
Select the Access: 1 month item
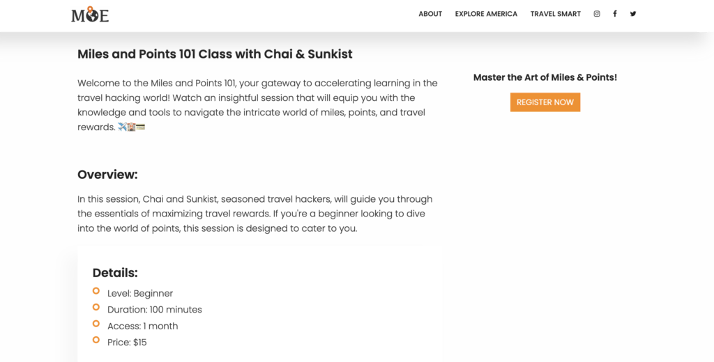pyautogui.click(x=142, y=326)
